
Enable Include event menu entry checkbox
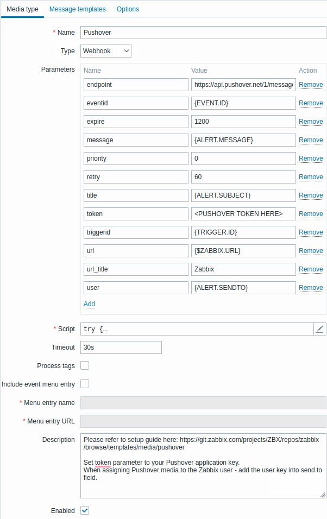[85, 384]
